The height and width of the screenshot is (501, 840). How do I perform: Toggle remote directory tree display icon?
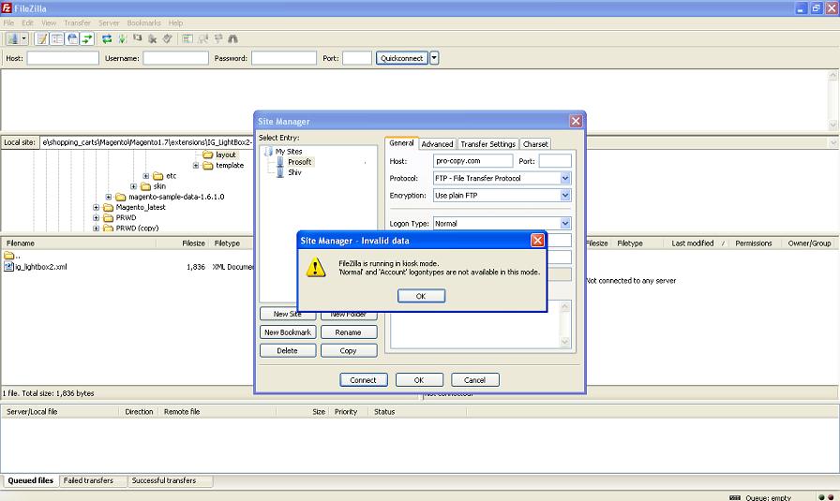(x=72, y=38)
